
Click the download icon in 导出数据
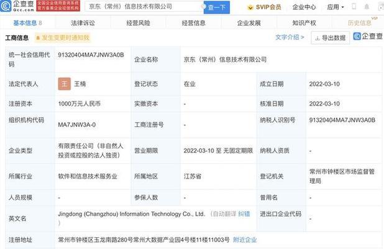click(x=318, y=38)
